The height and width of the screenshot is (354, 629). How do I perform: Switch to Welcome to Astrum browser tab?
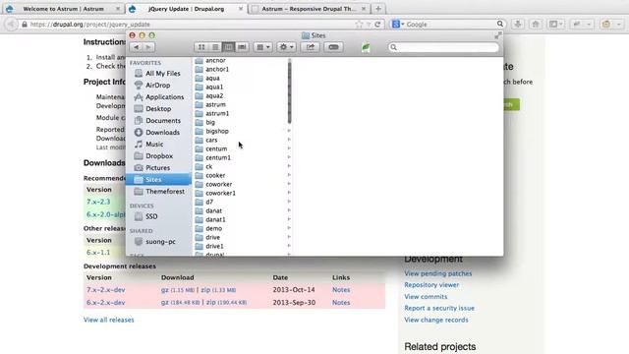[x=63, y=9]
